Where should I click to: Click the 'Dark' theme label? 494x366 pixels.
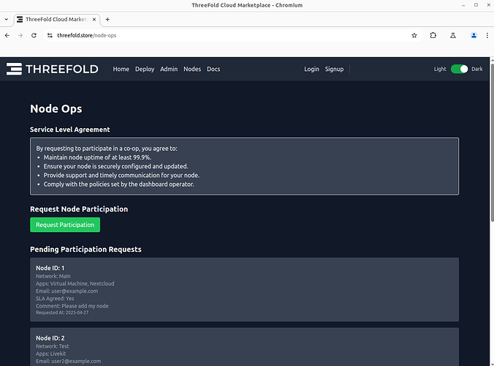(477, 69)
